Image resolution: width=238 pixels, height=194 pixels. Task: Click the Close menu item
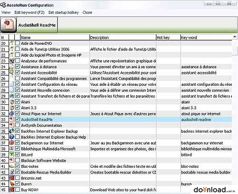87,12
